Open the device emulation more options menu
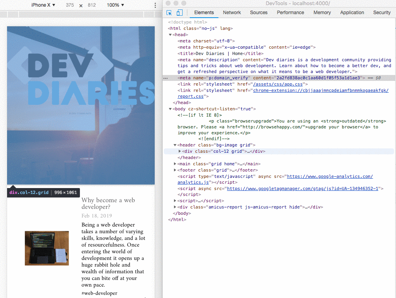Image resolution: width=396 pixels, height=298 pixels. pyautogui.click(x=155, y=5)
